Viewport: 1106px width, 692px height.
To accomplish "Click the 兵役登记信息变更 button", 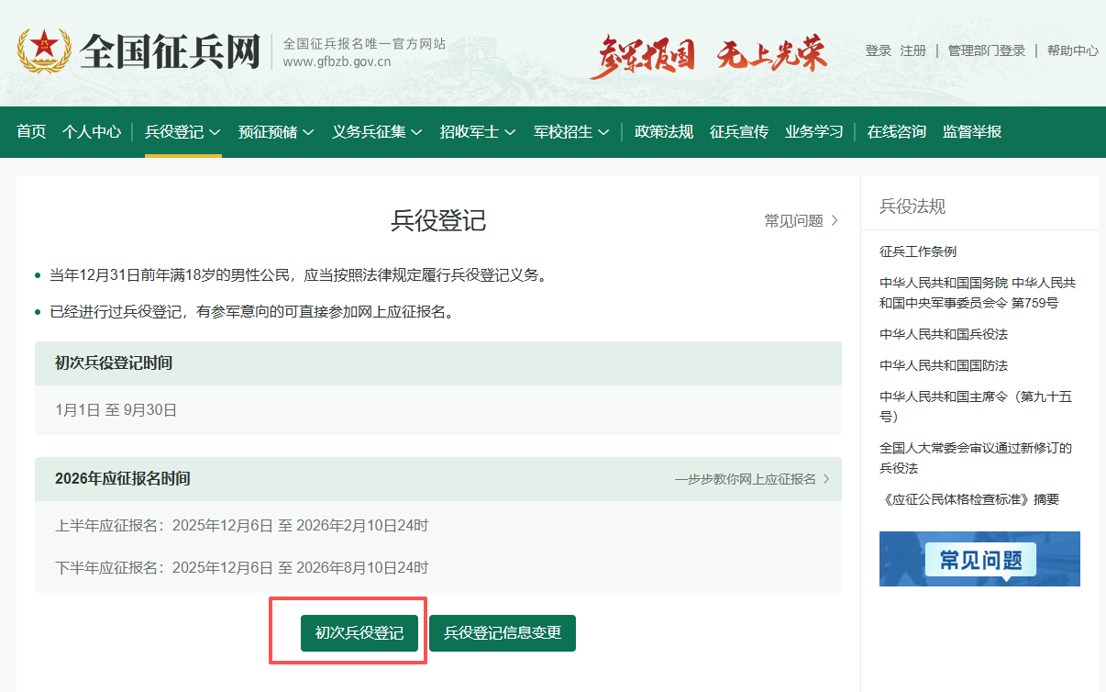I will pyautogui.click(x=503, y=633).
